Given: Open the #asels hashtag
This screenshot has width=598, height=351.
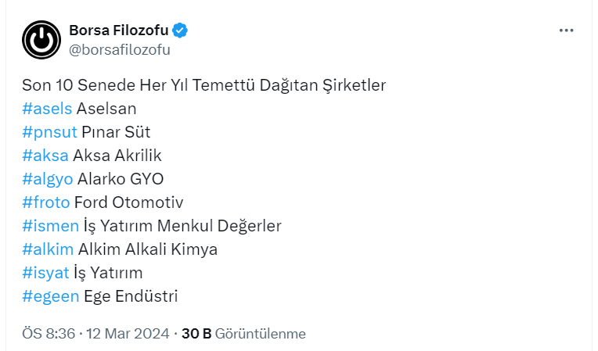Looking at the screenshot, I should tap(47, 109).
